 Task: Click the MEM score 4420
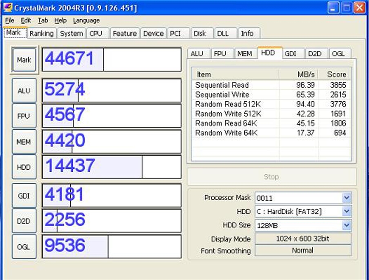65,140
